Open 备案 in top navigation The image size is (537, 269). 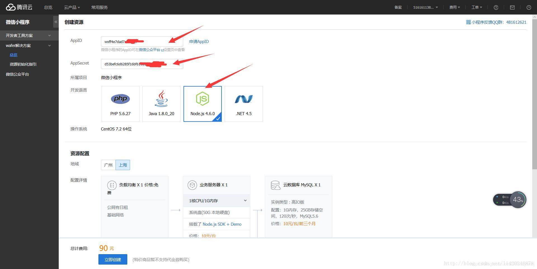[x=398, y=8]
